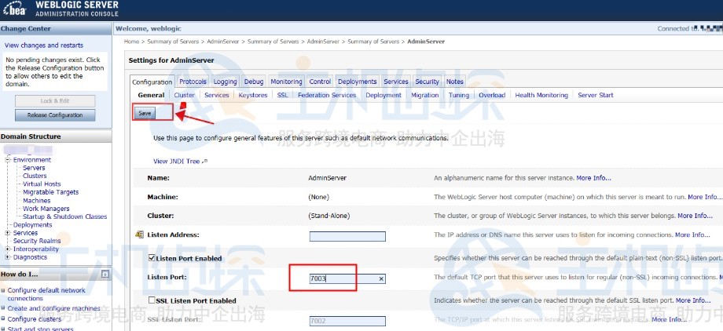The height and width of the screenshot is (331, 723).
Task: Select Clusters in the domain tree
Action: click(35, 176)
